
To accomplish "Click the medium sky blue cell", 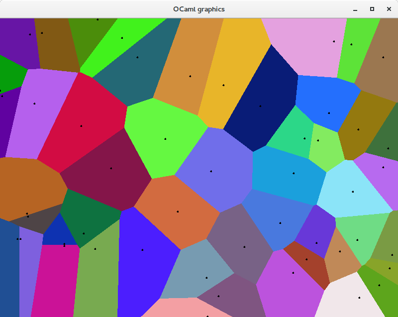I will pos(290,175).
